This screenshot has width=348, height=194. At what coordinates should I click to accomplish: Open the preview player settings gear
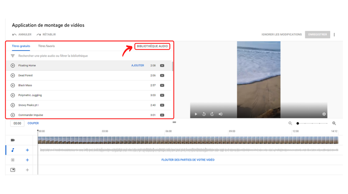coord(324,114)
